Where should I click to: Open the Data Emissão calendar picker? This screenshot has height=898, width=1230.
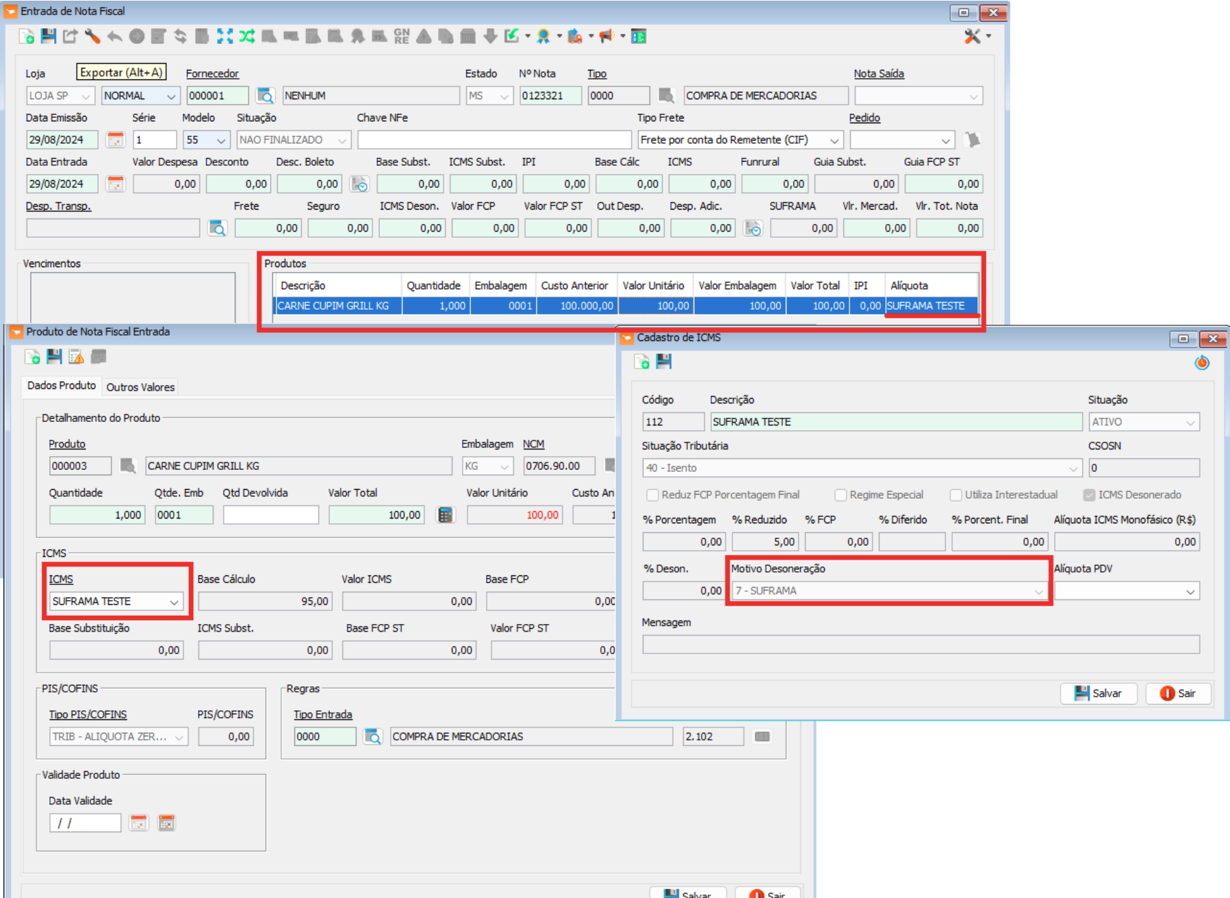[x=116, y=140]
